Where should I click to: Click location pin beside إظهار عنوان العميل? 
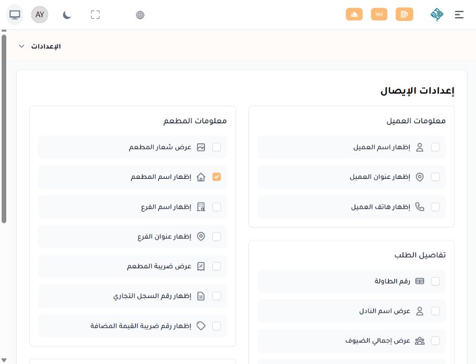click(420, 177)
